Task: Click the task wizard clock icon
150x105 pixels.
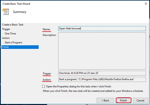Action: [x=5, y=12]
